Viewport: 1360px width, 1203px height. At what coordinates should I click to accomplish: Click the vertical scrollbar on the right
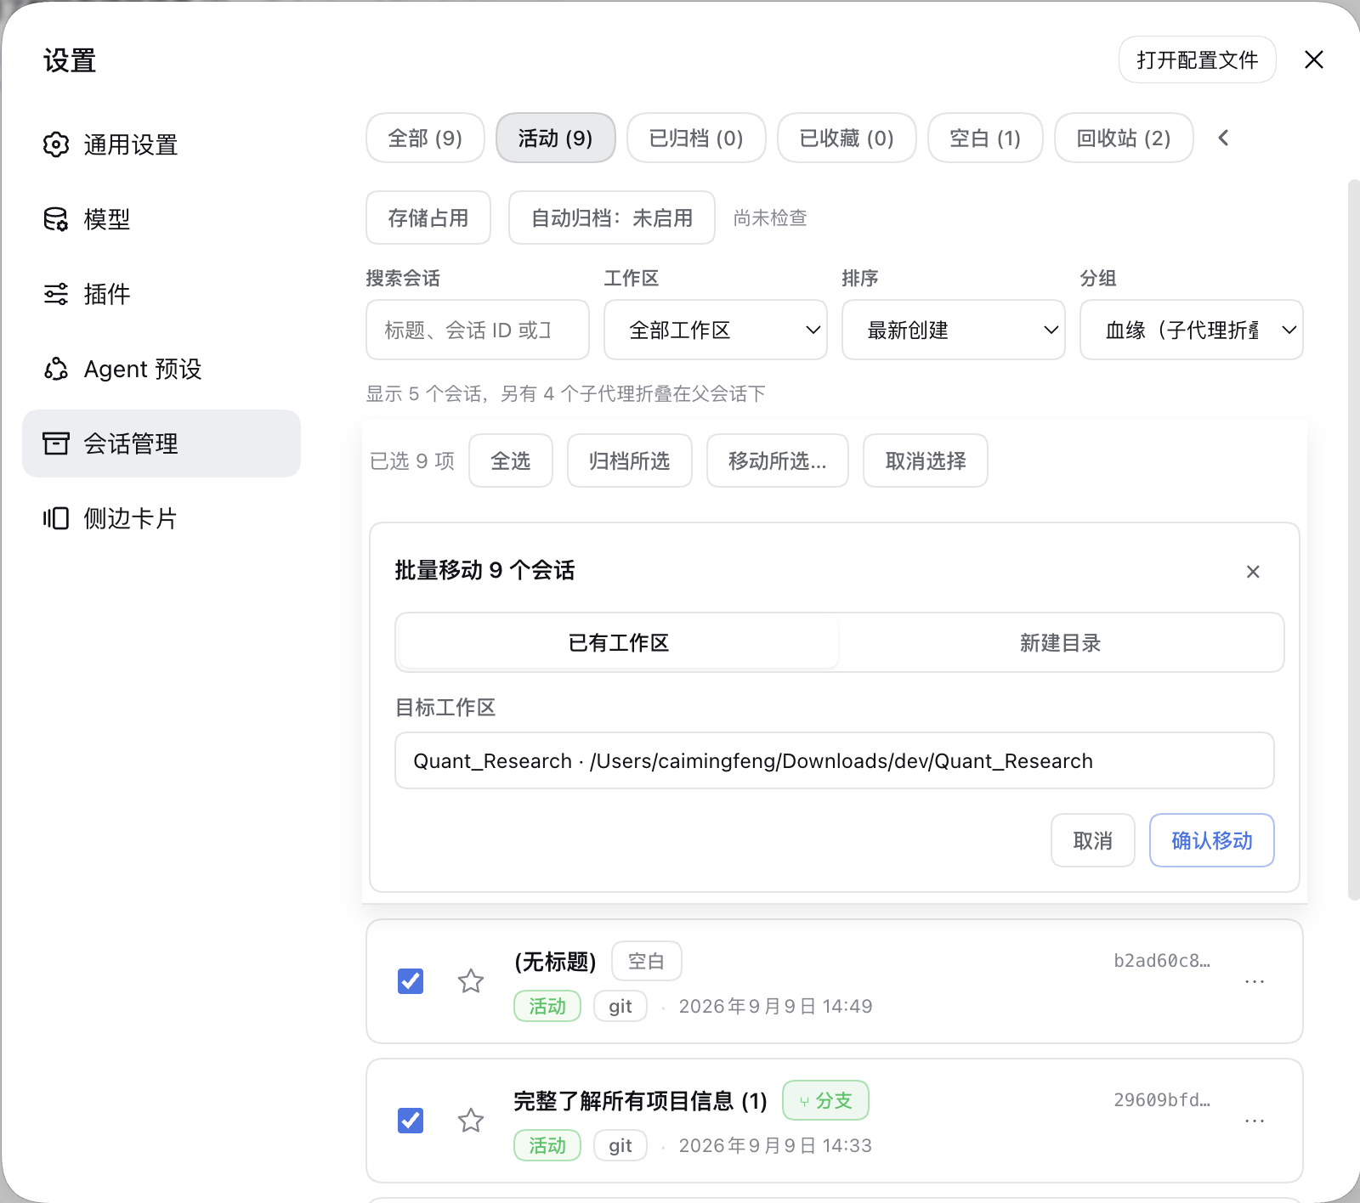point(1353,539)
